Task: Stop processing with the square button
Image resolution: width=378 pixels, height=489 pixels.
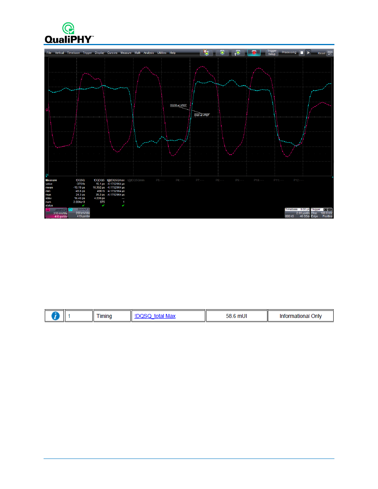Action: tap(302, 53)
